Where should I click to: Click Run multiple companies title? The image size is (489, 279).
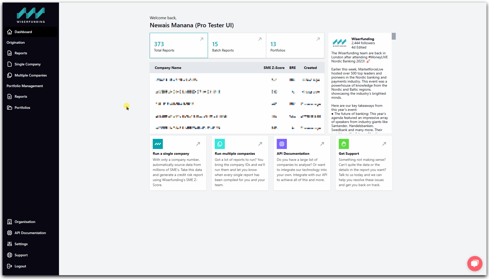click(235, 154)
